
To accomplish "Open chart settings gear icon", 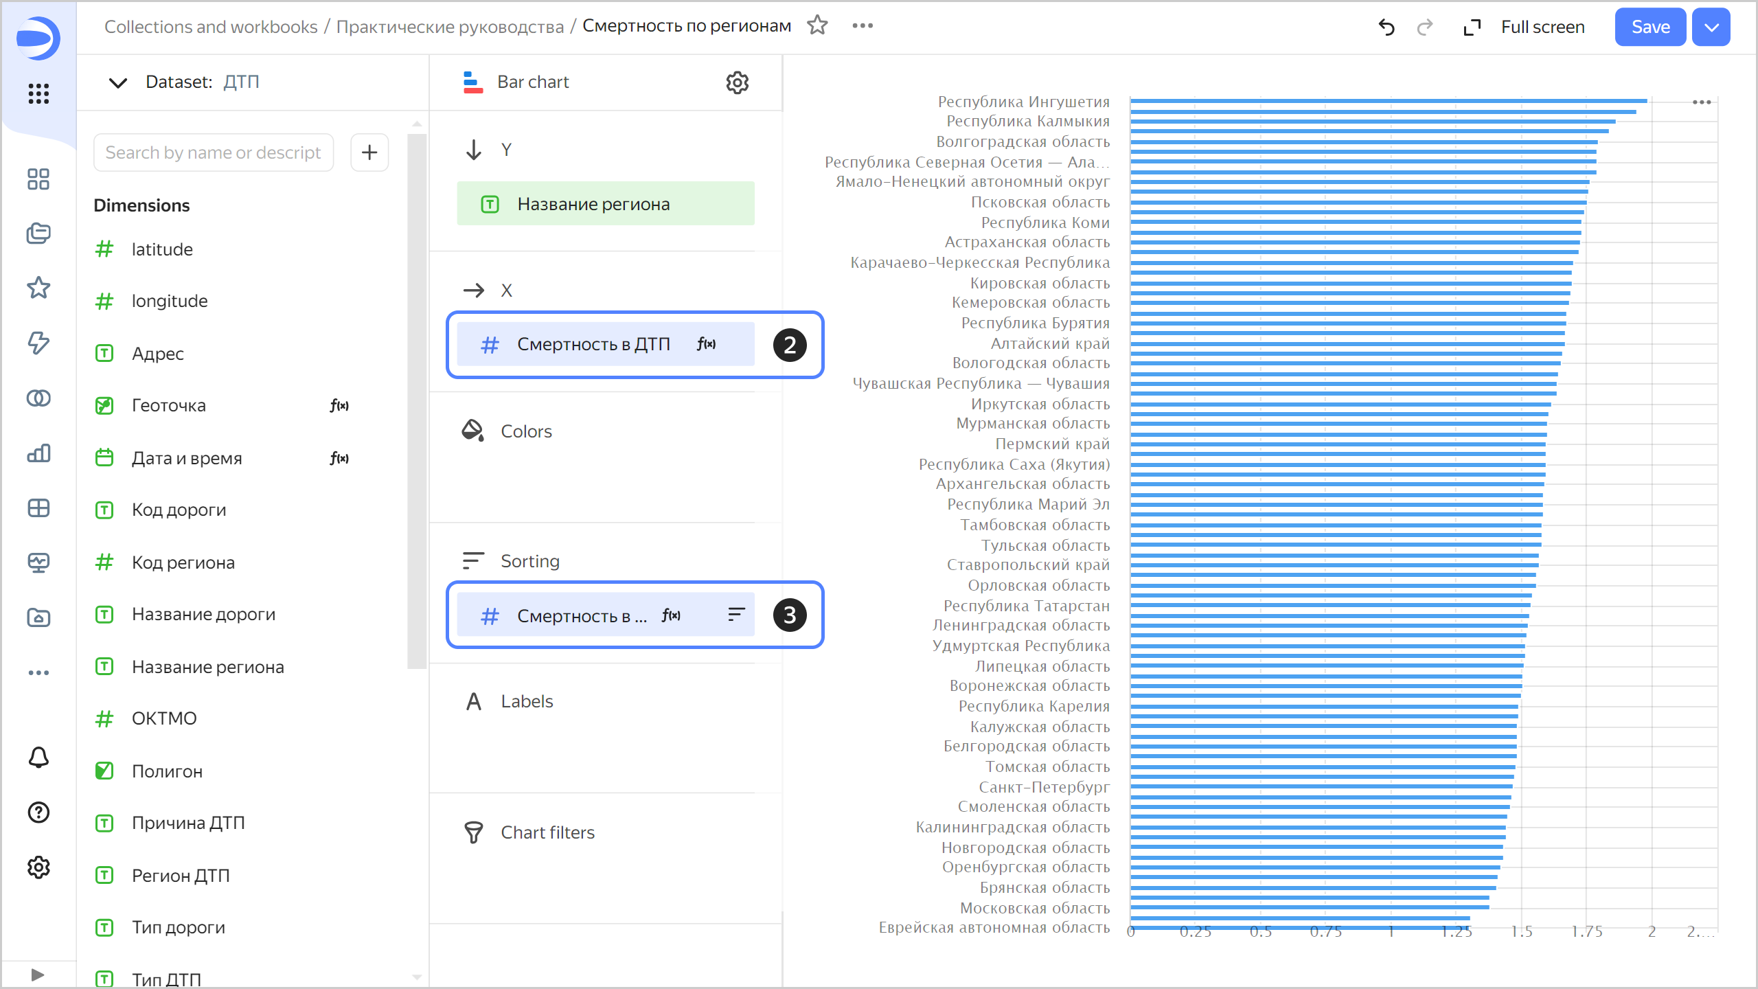I will (x=737, y=82).
